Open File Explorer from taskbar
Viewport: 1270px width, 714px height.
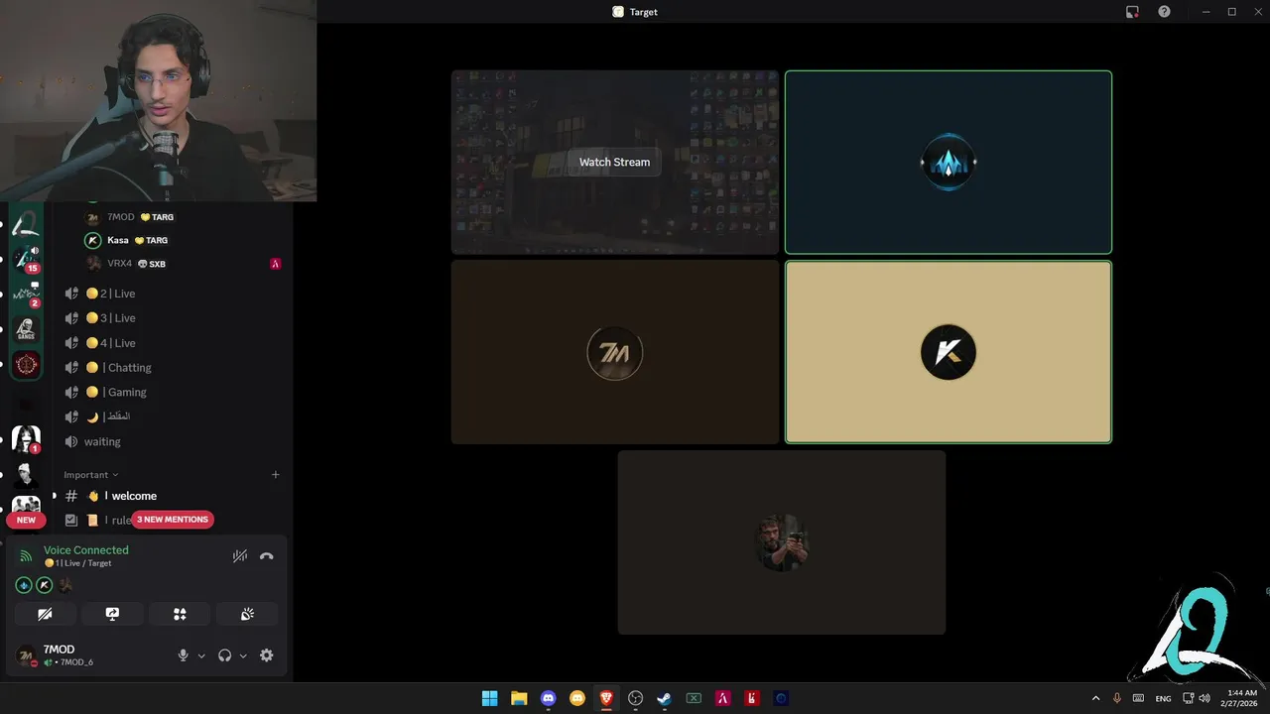519,698
